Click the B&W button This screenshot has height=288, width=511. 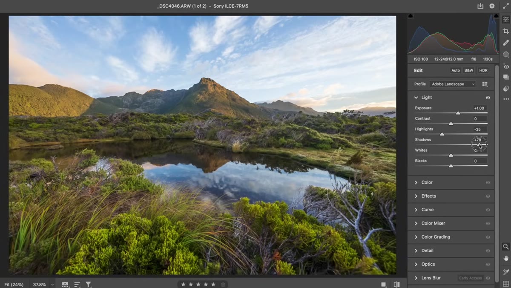tap(469, 70)
